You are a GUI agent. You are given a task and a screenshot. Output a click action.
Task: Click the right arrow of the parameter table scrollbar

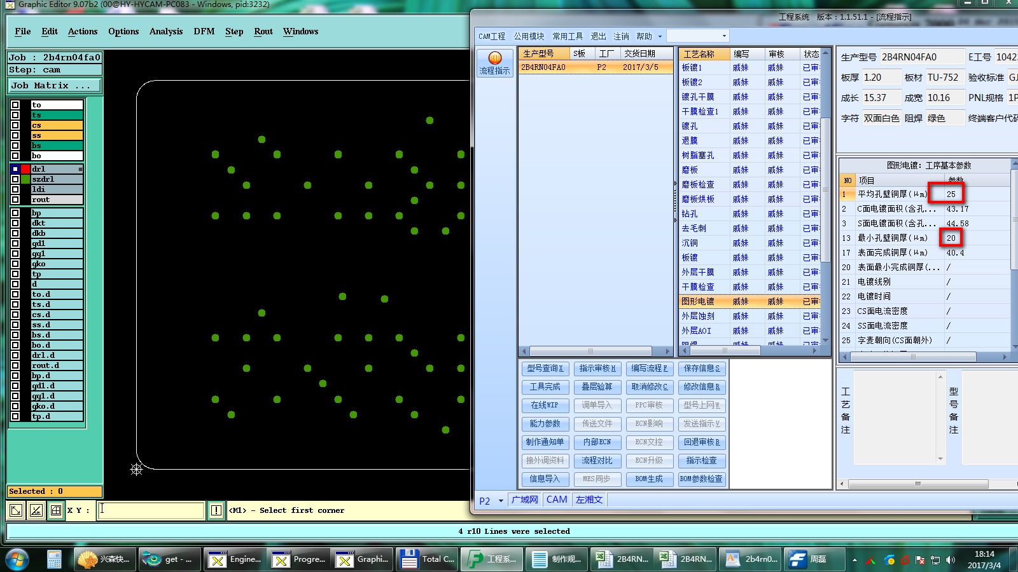1005,357
